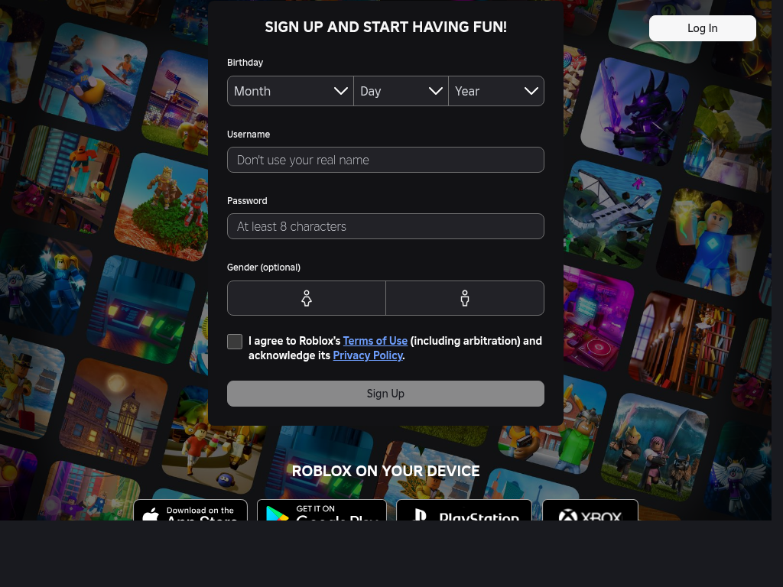Open the Google Play download badge
This screenshot has height=587, width=783.
321,511
